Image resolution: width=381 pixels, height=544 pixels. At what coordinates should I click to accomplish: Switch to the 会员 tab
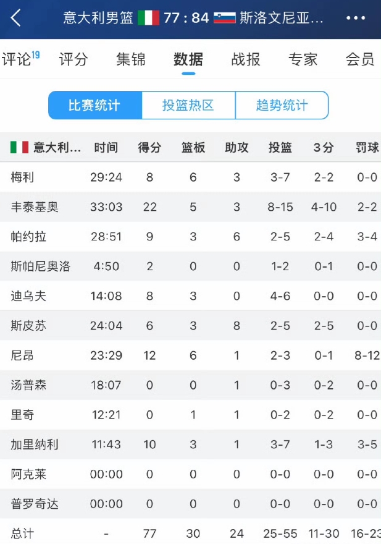pyautogui.click(x=360, y=59)
